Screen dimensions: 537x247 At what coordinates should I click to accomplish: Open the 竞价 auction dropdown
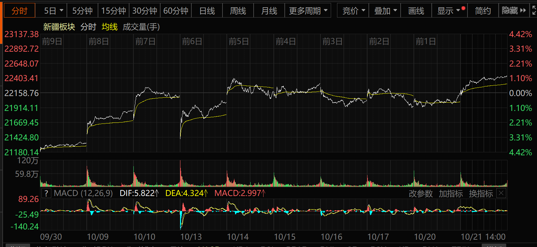353,11
